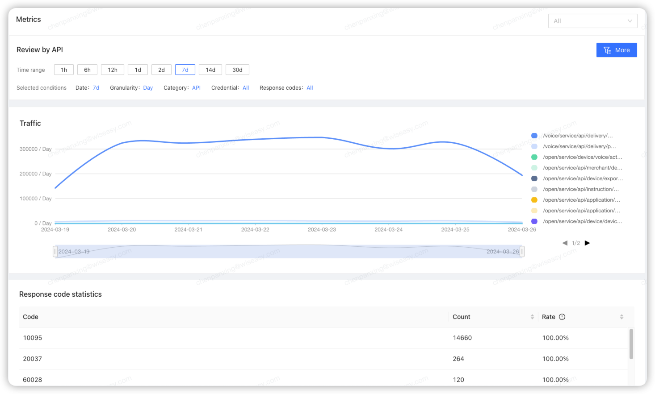The height and width of the screenshot is (394, 655).
Task: Select the 14d time range
Action: click(210, 70)
